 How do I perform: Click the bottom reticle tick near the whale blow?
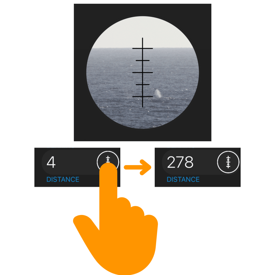pyautogui.click(x=143, y=97)
